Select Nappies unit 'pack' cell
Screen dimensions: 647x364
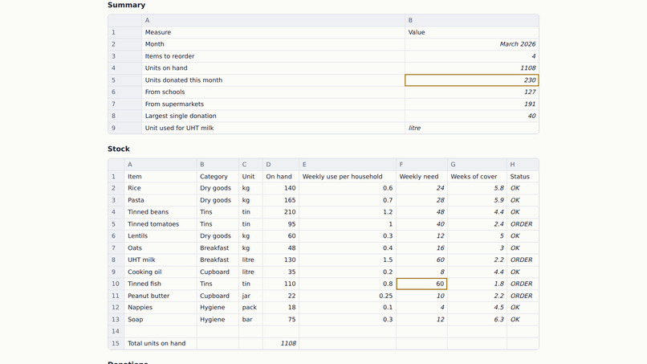coord(250,308)
